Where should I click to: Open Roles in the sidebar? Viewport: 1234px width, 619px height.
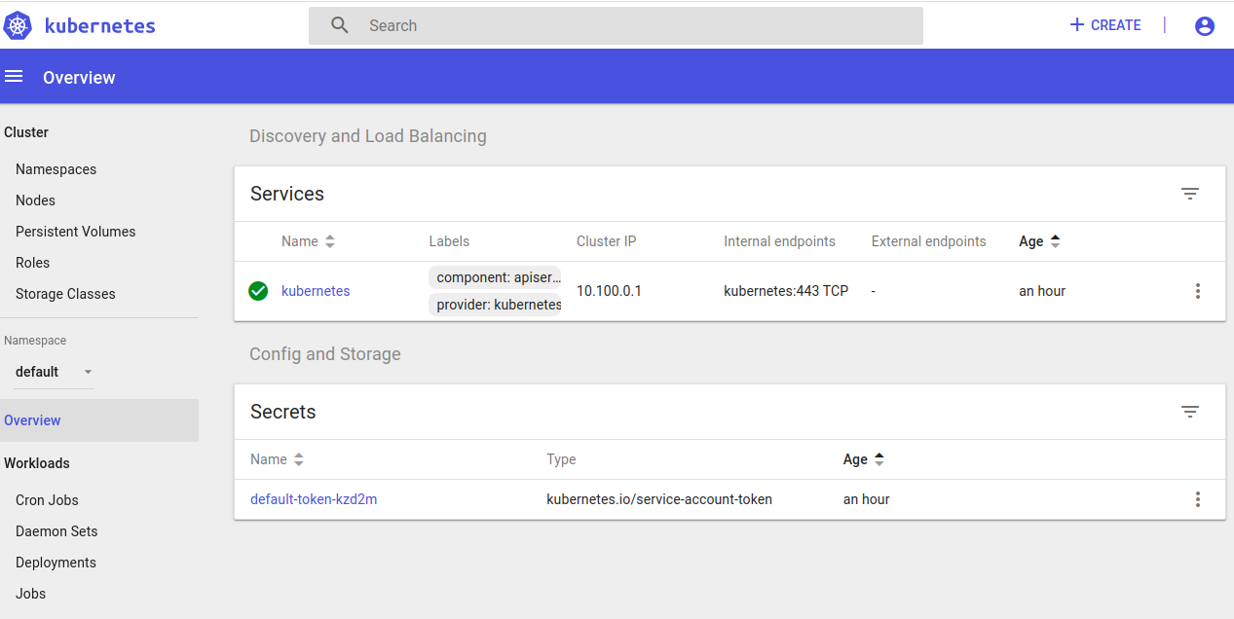click(32, 263)
